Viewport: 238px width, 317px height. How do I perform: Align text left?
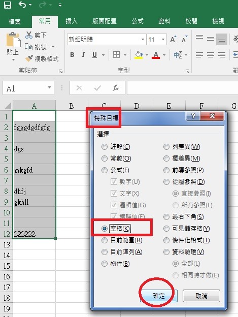(199, 55)
